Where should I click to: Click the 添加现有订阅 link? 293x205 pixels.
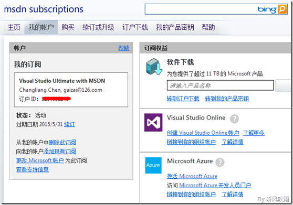[x=60, y=152]
